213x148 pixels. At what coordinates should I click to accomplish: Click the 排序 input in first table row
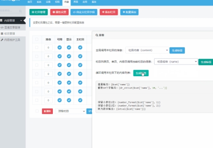48,47
